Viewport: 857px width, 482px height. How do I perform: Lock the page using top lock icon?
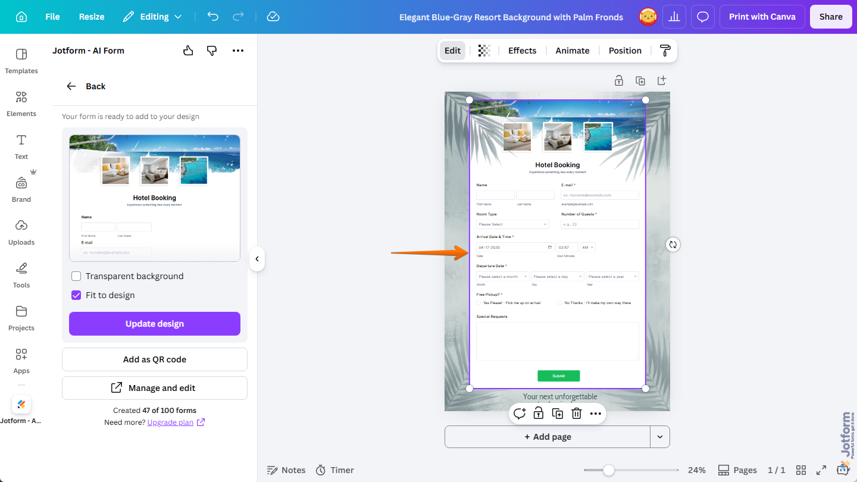(x=619, y=80)
